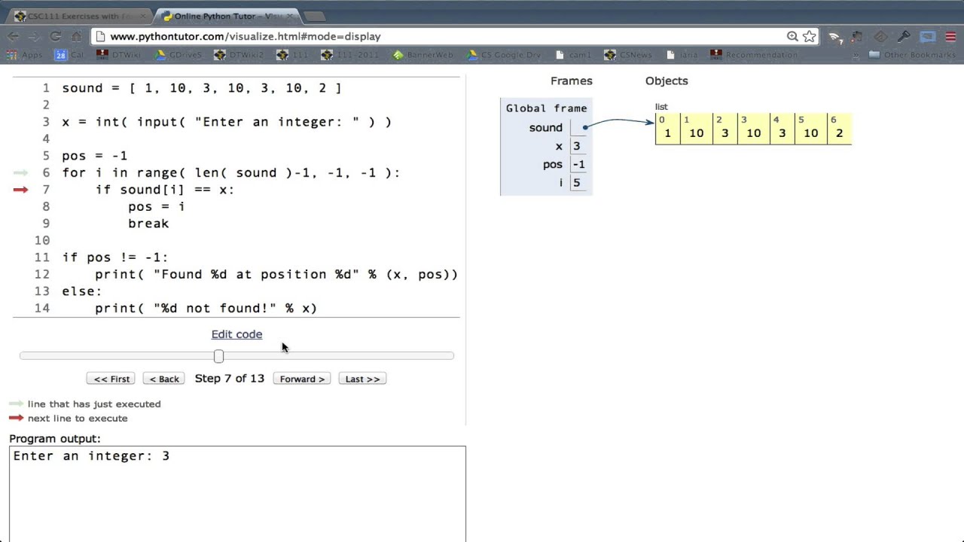The image size is (964, 542).
Task: Click line 7 'if sound[i] == x:'
Action: pyautogui.click(x=165, y=190)
